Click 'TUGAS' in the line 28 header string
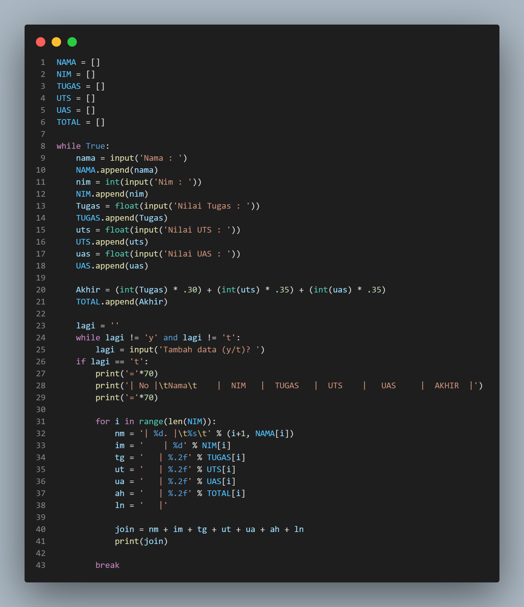The width and height of the screenshot is (524, 607). [x=287, y=386]
